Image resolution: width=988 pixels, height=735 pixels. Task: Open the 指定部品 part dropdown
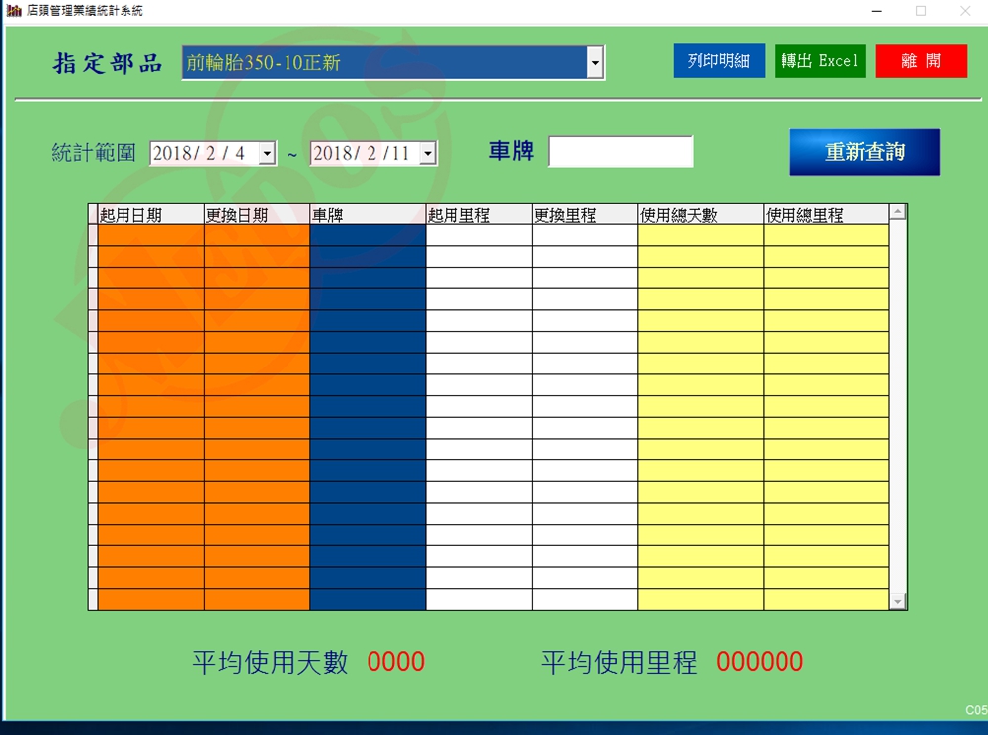pyautogui.click(x=595, y=63)
